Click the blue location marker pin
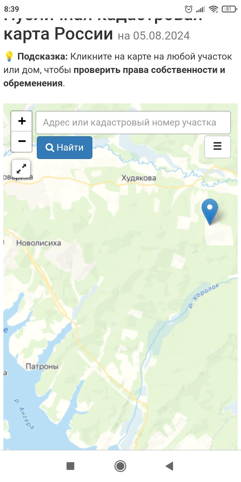The height and width of the screenshot is (482, 241). (x=210, y=212)
